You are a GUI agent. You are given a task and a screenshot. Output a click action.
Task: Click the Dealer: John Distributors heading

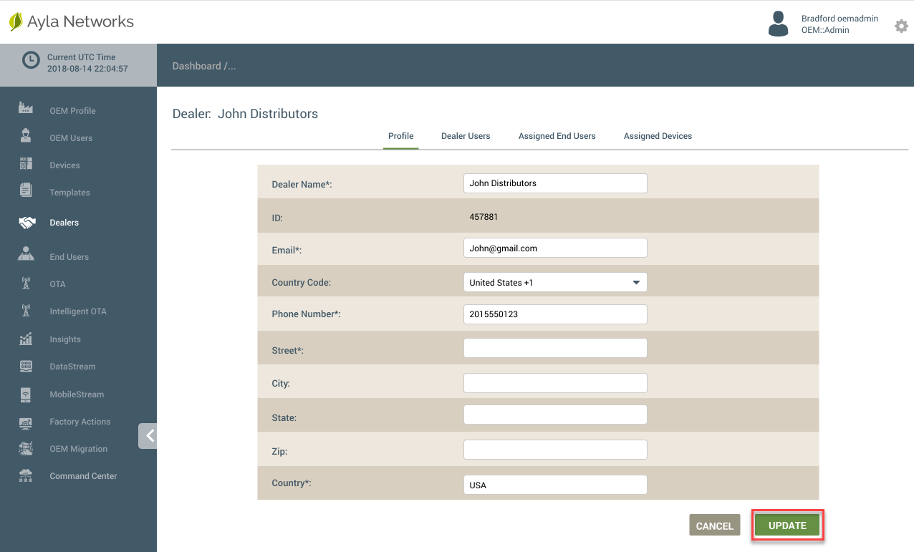click(x=245, y=114)
